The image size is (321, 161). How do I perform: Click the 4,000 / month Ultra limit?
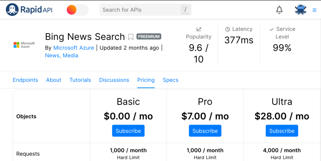pos(282,150)
